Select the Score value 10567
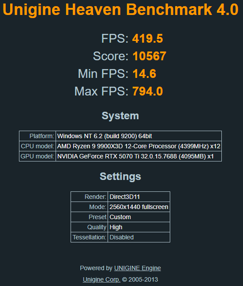The width and height of the screenshot is (243, 286). tap(150, 56)
